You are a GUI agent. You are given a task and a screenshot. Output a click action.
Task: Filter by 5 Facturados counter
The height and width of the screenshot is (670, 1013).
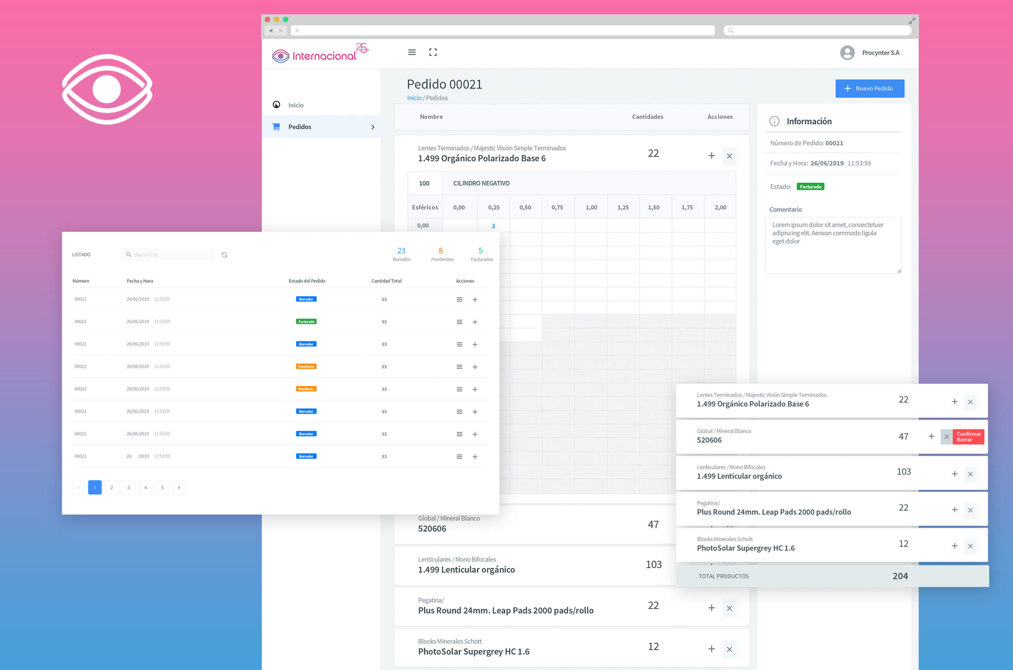tap(481, 254)
